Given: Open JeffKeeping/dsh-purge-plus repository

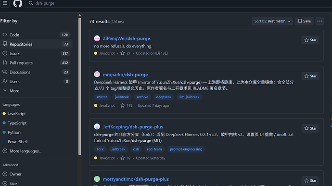Looking at the screenshot, I should (x=133, y=127).
